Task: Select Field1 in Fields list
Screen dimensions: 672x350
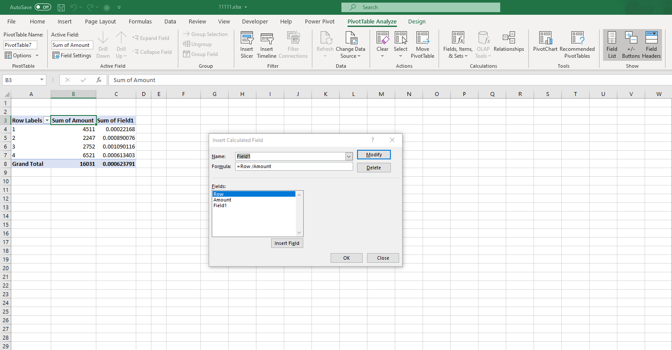Action: click(x=254, y=205)
